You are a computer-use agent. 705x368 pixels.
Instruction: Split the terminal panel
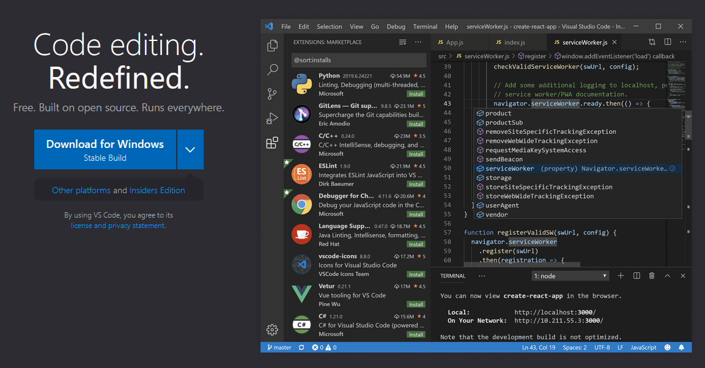point(636,276)
